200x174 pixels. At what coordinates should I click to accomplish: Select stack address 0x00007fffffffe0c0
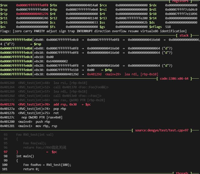point(16,53)
